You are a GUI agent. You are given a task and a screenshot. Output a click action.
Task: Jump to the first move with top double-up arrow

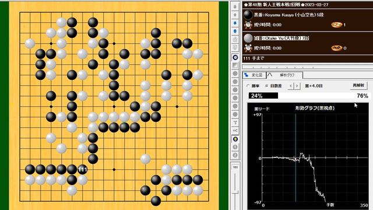click(x=235, y=6)
